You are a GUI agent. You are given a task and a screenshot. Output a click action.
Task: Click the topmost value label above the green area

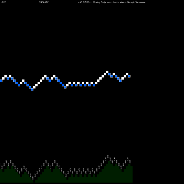[x=108, y=156]
